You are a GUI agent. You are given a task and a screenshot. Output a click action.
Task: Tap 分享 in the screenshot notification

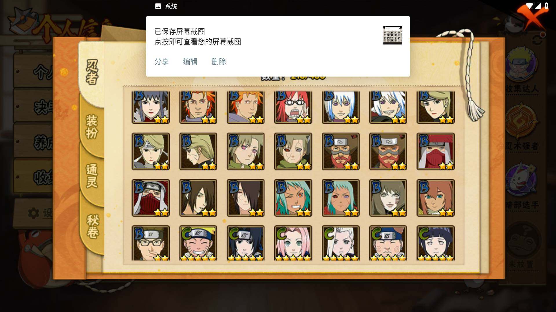click(x=162, y=62)
